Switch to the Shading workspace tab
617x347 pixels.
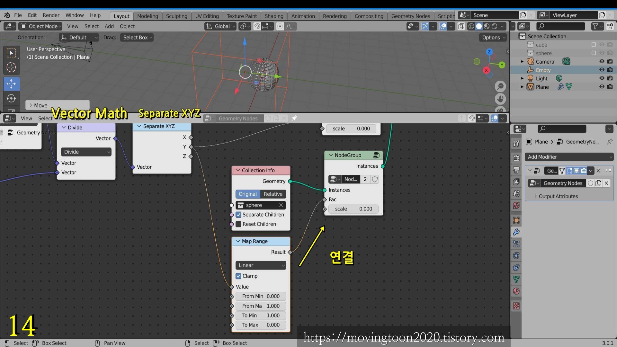(274, 16)
